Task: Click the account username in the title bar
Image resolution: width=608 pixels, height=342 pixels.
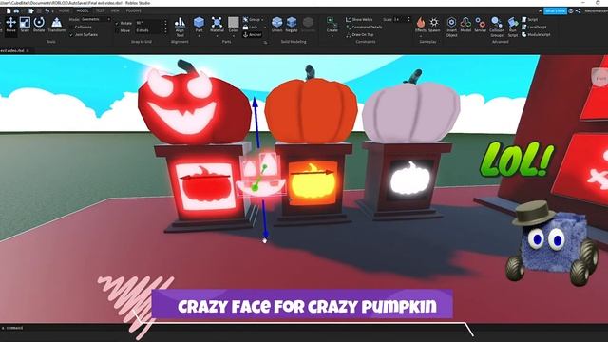Action: [597, 11]
